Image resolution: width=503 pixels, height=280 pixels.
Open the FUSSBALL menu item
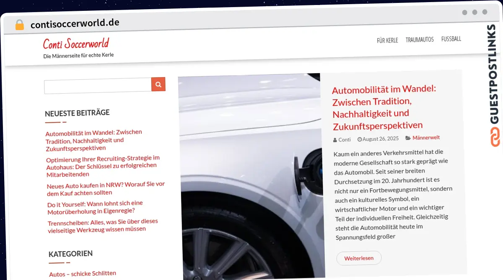[451, 39]
